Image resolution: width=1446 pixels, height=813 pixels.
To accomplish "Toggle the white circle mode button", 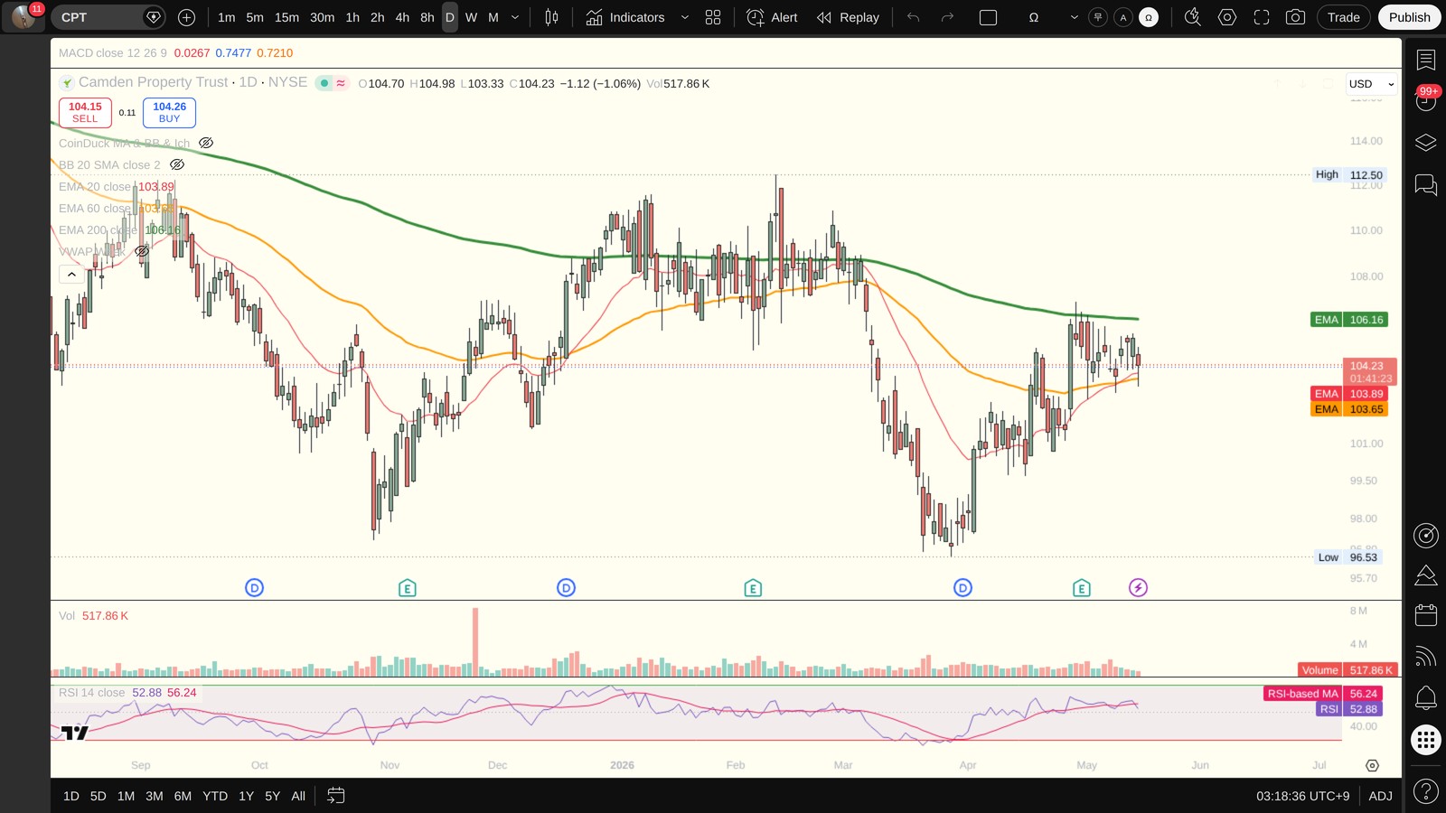I will tap(1149, 17).
